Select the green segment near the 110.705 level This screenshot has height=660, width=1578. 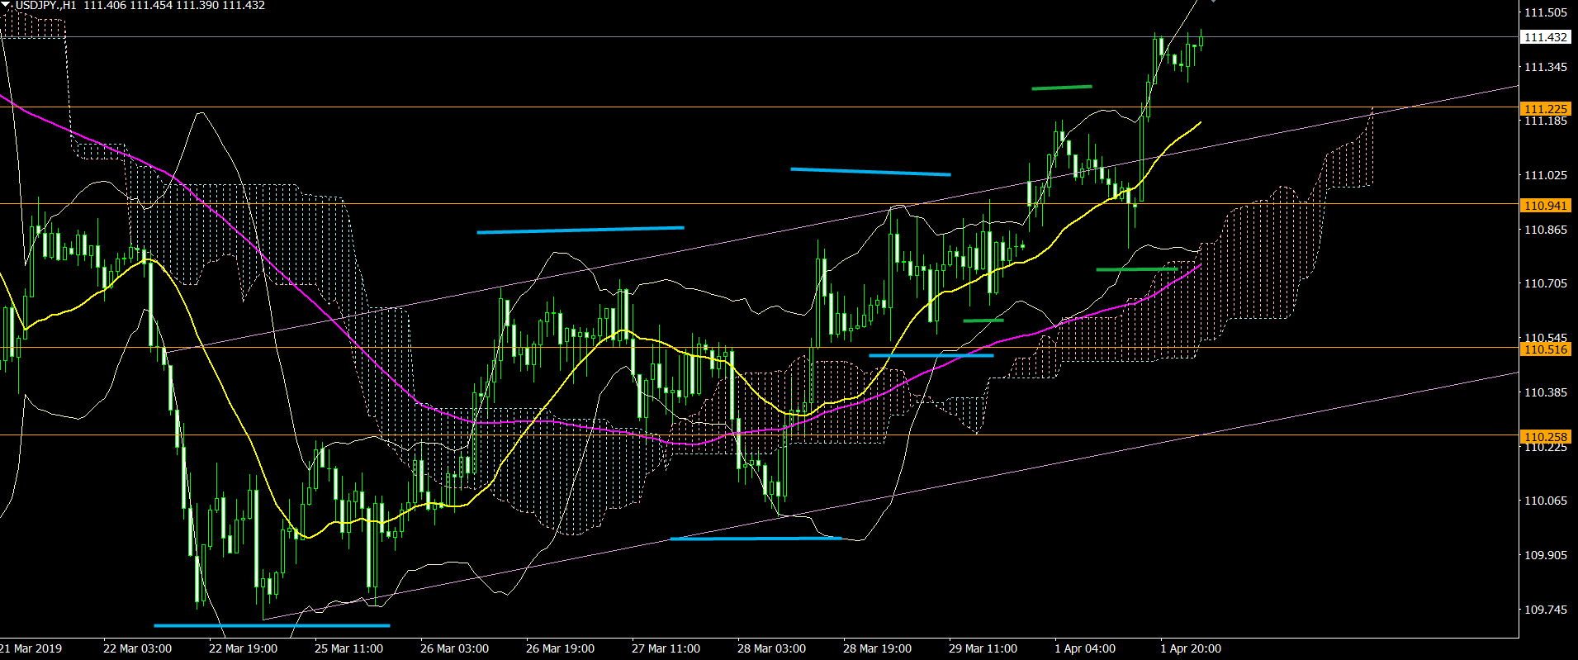pyautogui.click(x=1136, y=269)
